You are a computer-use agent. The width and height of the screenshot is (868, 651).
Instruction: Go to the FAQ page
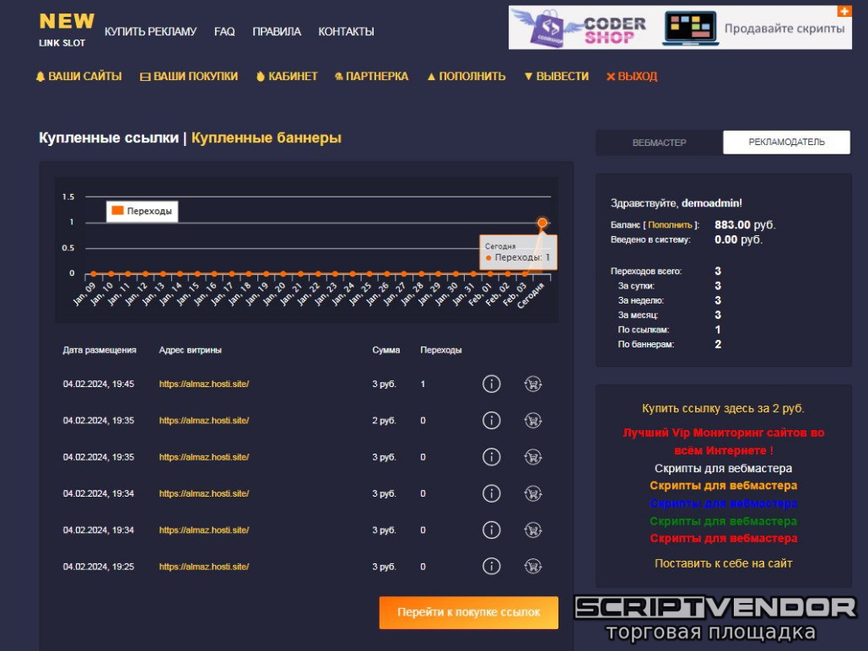coord(224,32)
